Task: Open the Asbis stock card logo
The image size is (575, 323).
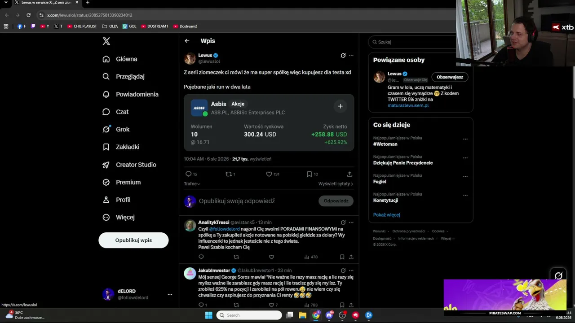Action: click(x=199, y=108)
